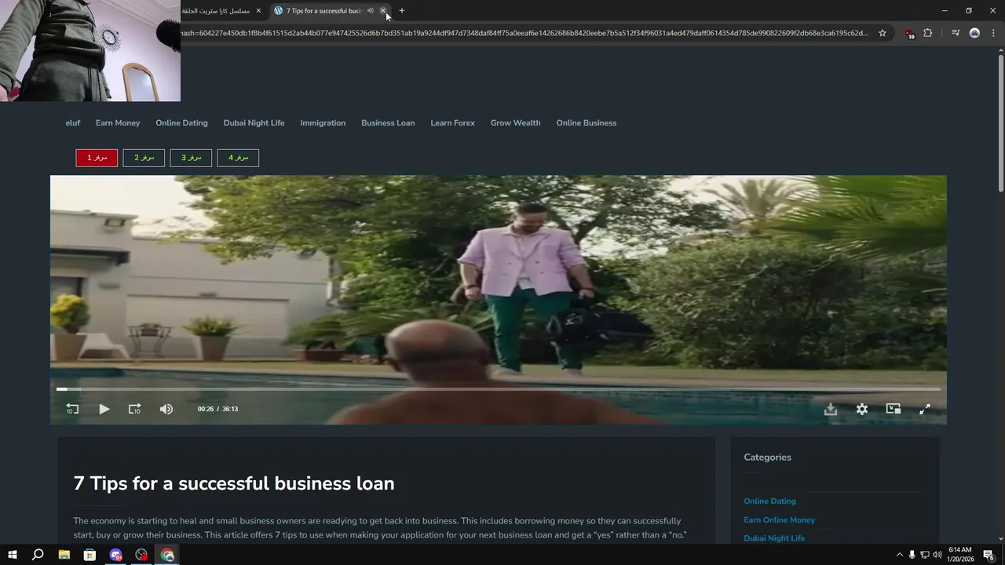
Task: Bookmark this page with star icon
Action: click(883, 33)
